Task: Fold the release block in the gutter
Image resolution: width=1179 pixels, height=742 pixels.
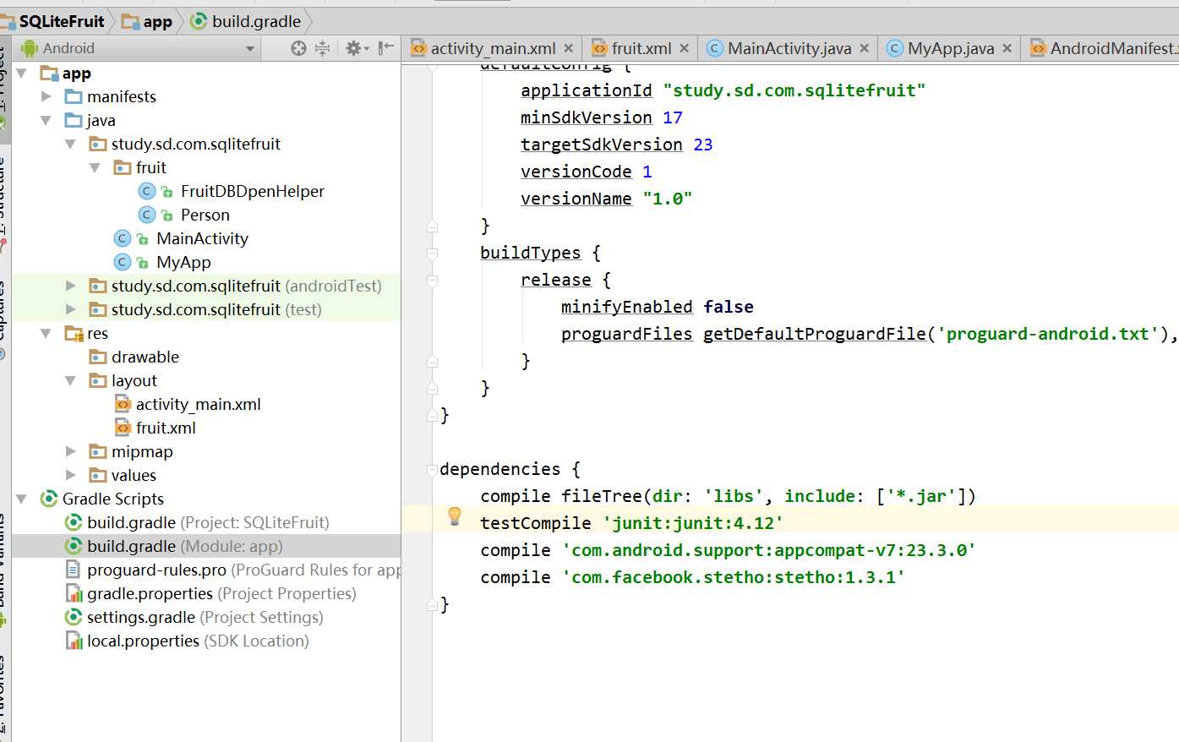Action: click(433, 281)
